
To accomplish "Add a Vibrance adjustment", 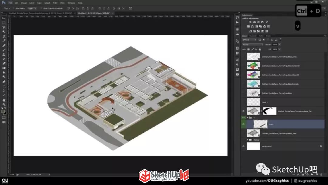I will [x=267, y=22].
